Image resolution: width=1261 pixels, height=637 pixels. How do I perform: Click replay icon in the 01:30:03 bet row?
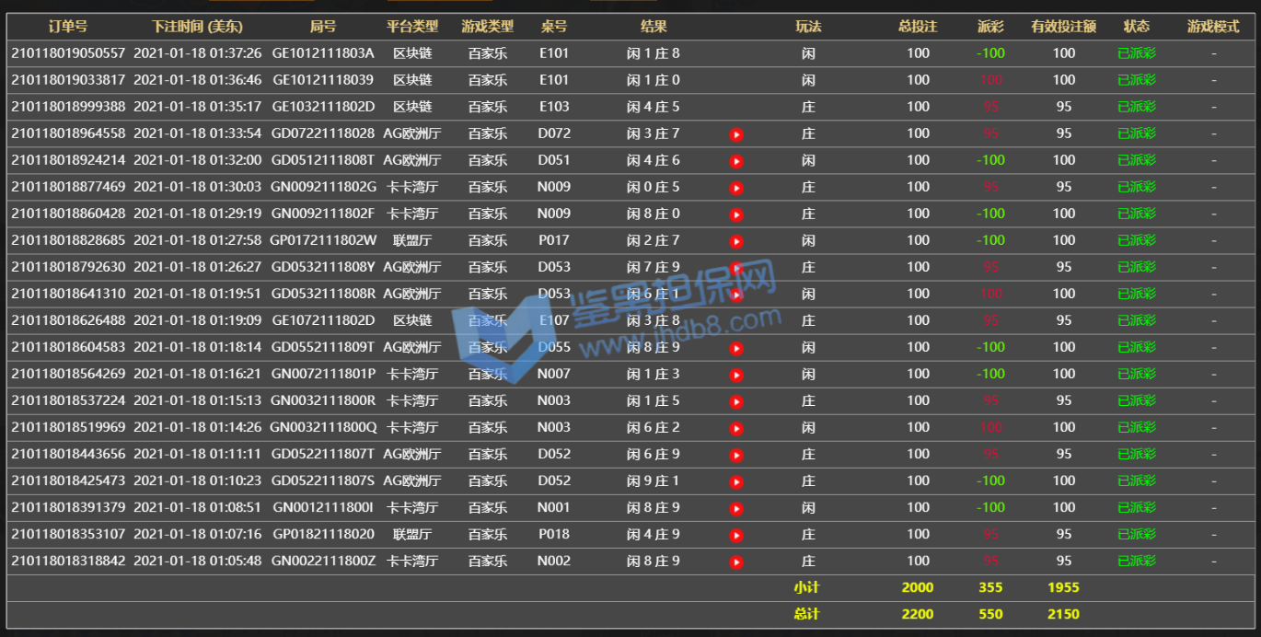click(x=736, y=188)
